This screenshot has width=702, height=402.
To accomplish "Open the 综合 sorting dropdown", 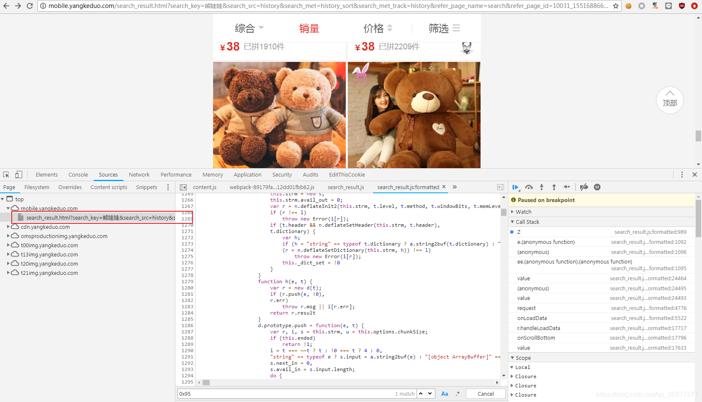I will pyautogui.click(x=249, y=28).
